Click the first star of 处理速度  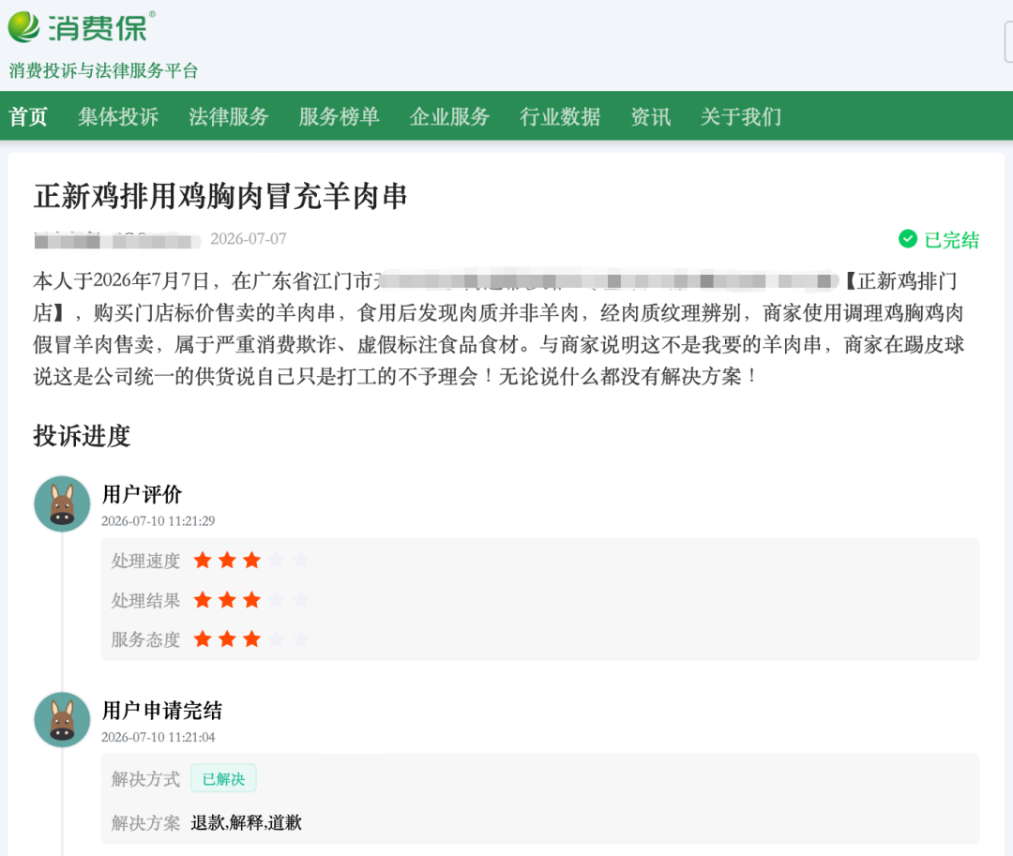pyautogui.click(x=203, y=561)
